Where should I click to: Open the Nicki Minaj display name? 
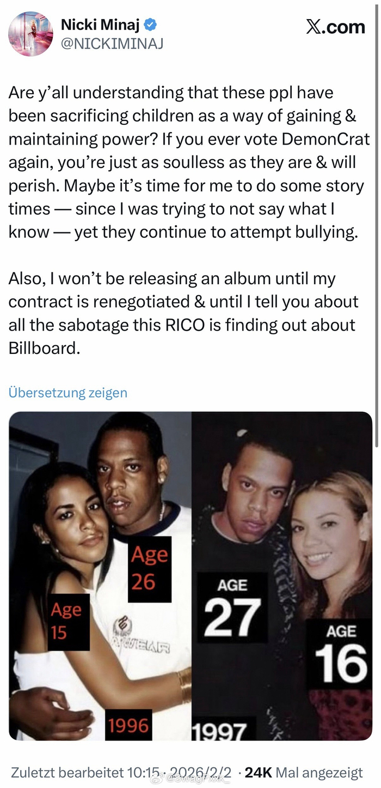[101, 24]
